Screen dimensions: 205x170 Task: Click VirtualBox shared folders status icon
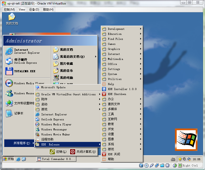coord(162,165)
